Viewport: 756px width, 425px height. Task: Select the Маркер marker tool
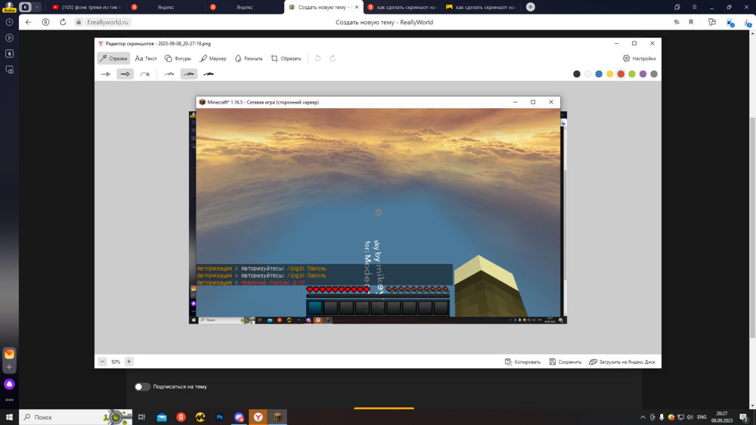pos(212,58)
